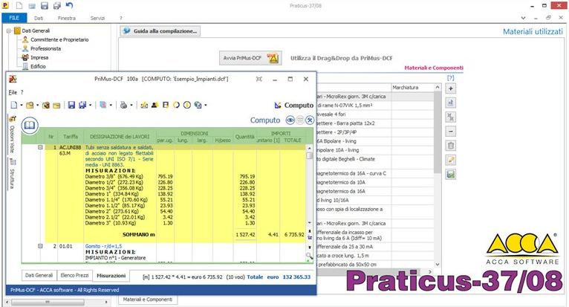Screen dimensions: 569x307
Task: Click the new document icon in PriMus-DCF toolbar
Action: tap(14, 105)
